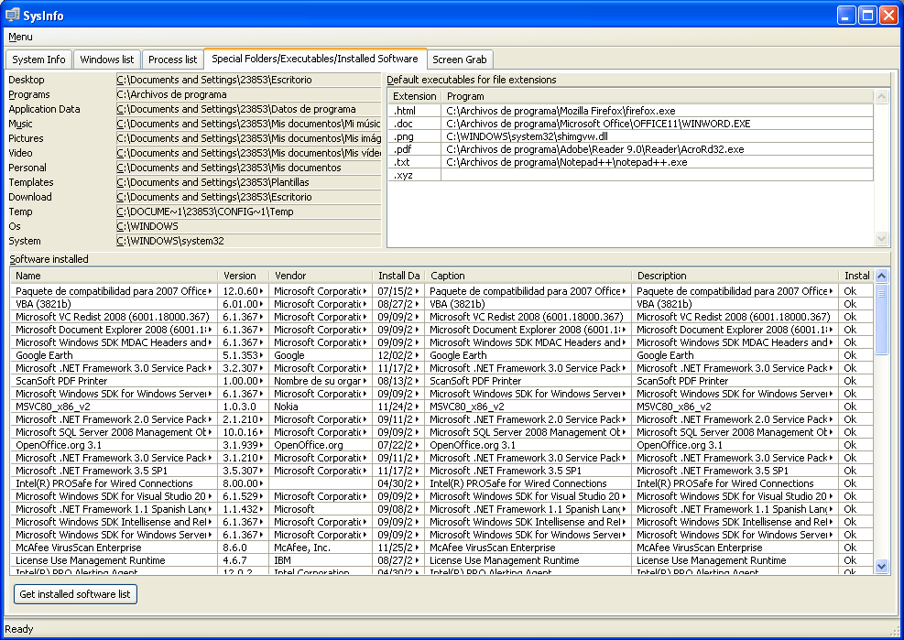Click the Music folder path field

click(248, 124)
